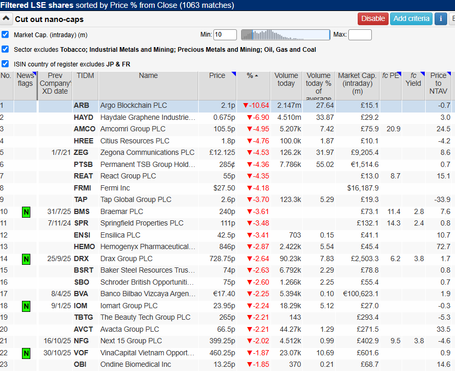
Task: Click the Add criteria button
Action: pyautogui.click(x=411, y=19)
